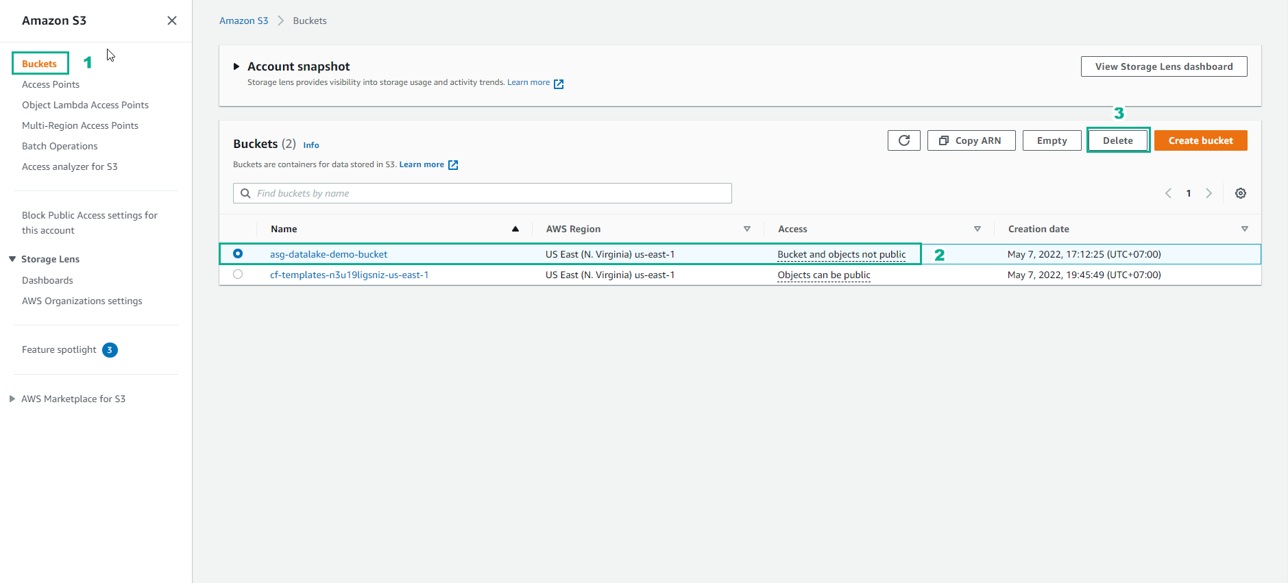Go to next page of buckets
The height and width of the screenshot is (583, 1288).
[1209, 193]
